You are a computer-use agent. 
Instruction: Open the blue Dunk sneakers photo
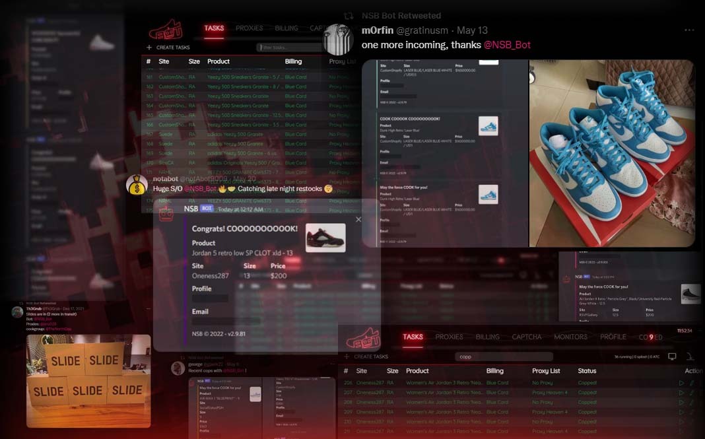tap(612, 153)
